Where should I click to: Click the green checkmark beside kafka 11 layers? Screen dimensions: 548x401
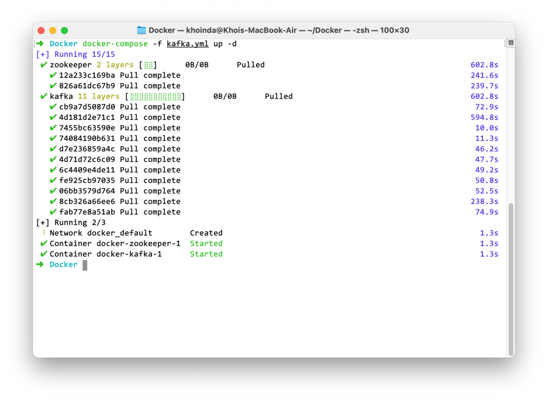click(x=43, y=96)
